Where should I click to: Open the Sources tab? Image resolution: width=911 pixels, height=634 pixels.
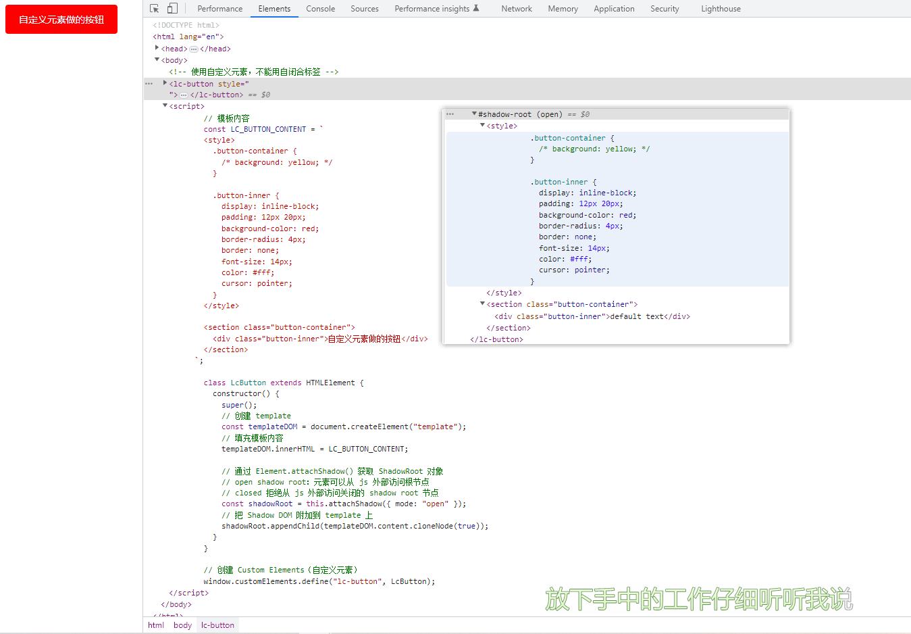(x=365, y=9)
